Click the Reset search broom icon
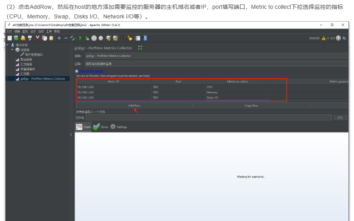 (x=130, y=38)
